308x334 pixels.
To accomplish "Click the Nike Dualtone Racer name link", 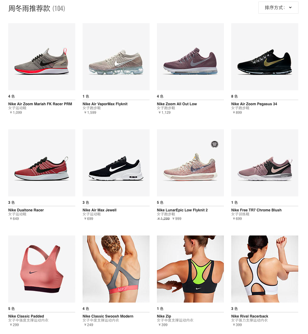I will pyautogui.click(x=26, y=210).
